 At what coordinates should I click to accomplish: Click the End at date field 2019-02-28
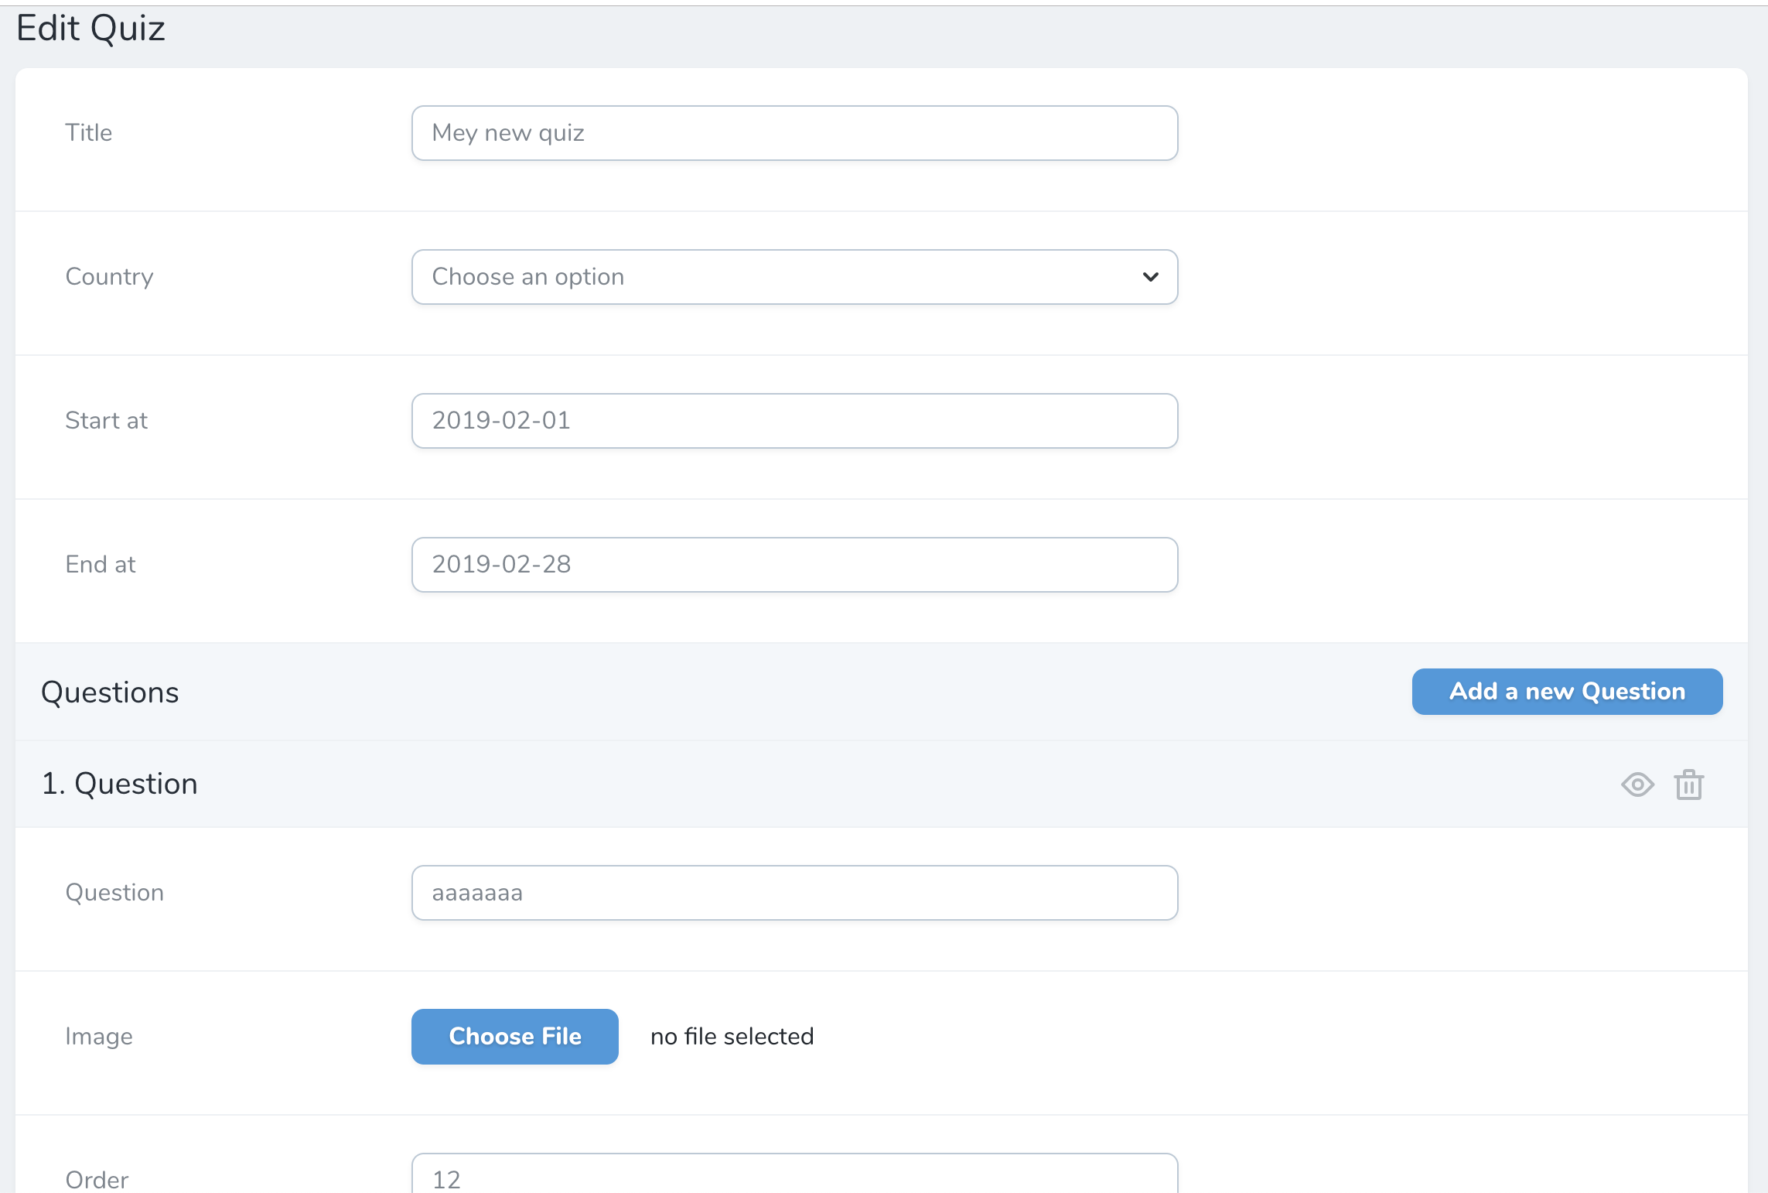pyautogui.click(x=794, y=565)
